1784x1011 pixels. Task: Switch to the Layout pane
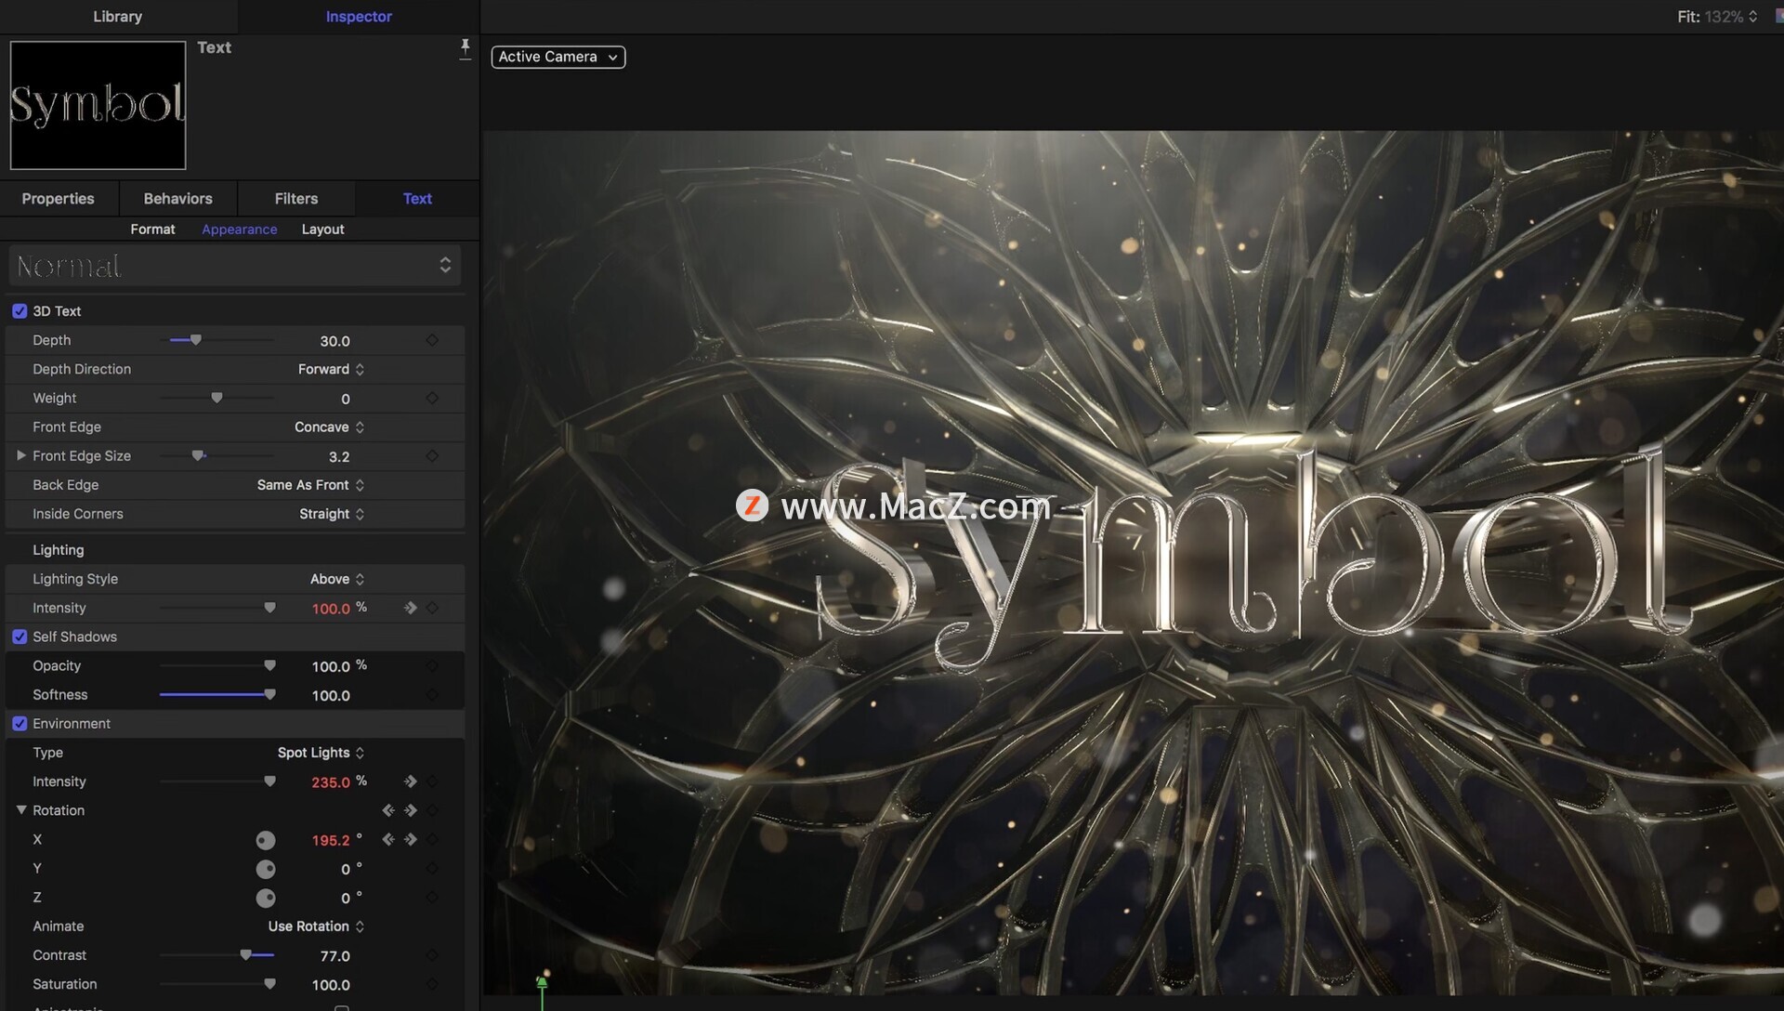tap(322, 229)
